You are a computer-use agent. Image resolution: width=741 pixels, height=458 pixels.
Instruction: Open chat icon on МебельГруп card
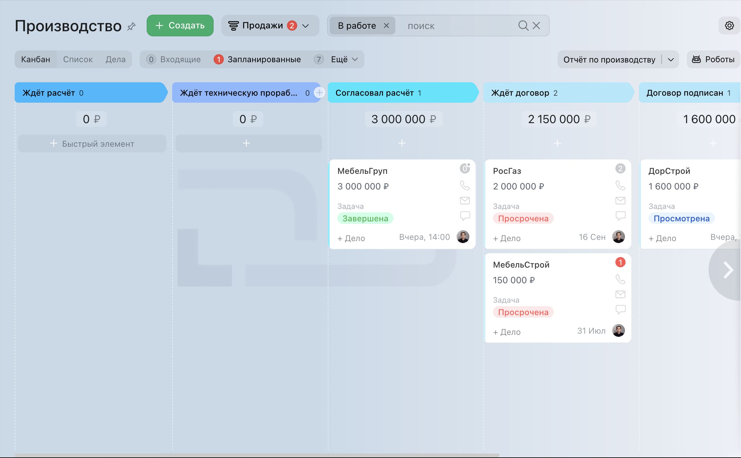(x=465, y=216)
